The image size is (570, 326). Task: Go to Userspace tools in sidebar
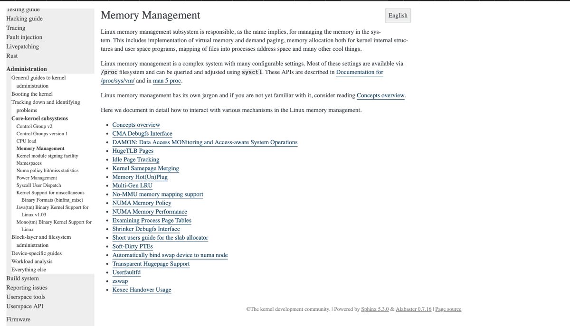click(x=26, y=297)
